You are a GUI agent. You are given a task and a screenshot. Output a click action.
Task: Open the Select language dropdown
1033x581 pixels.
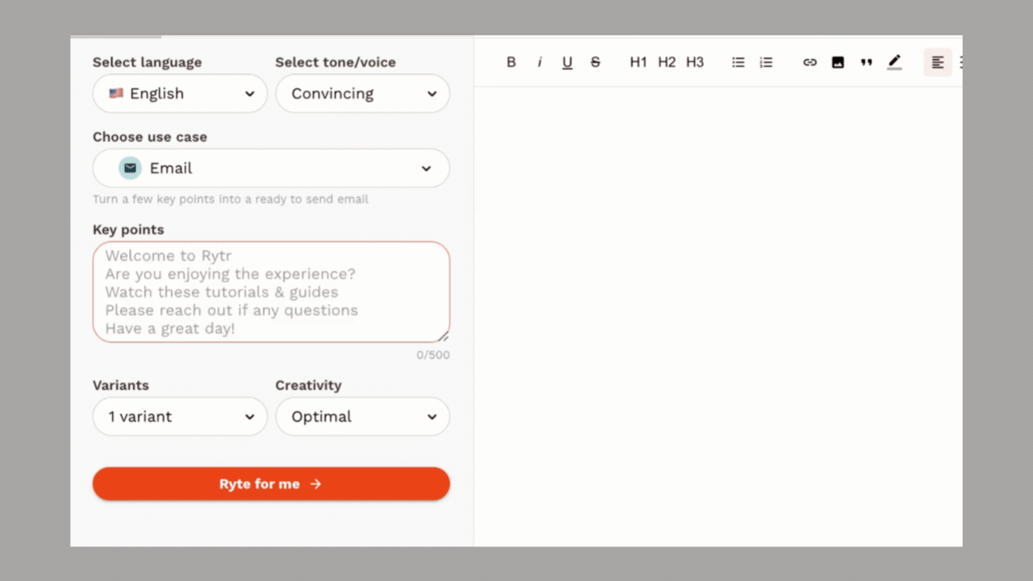(x=180, y=94)
